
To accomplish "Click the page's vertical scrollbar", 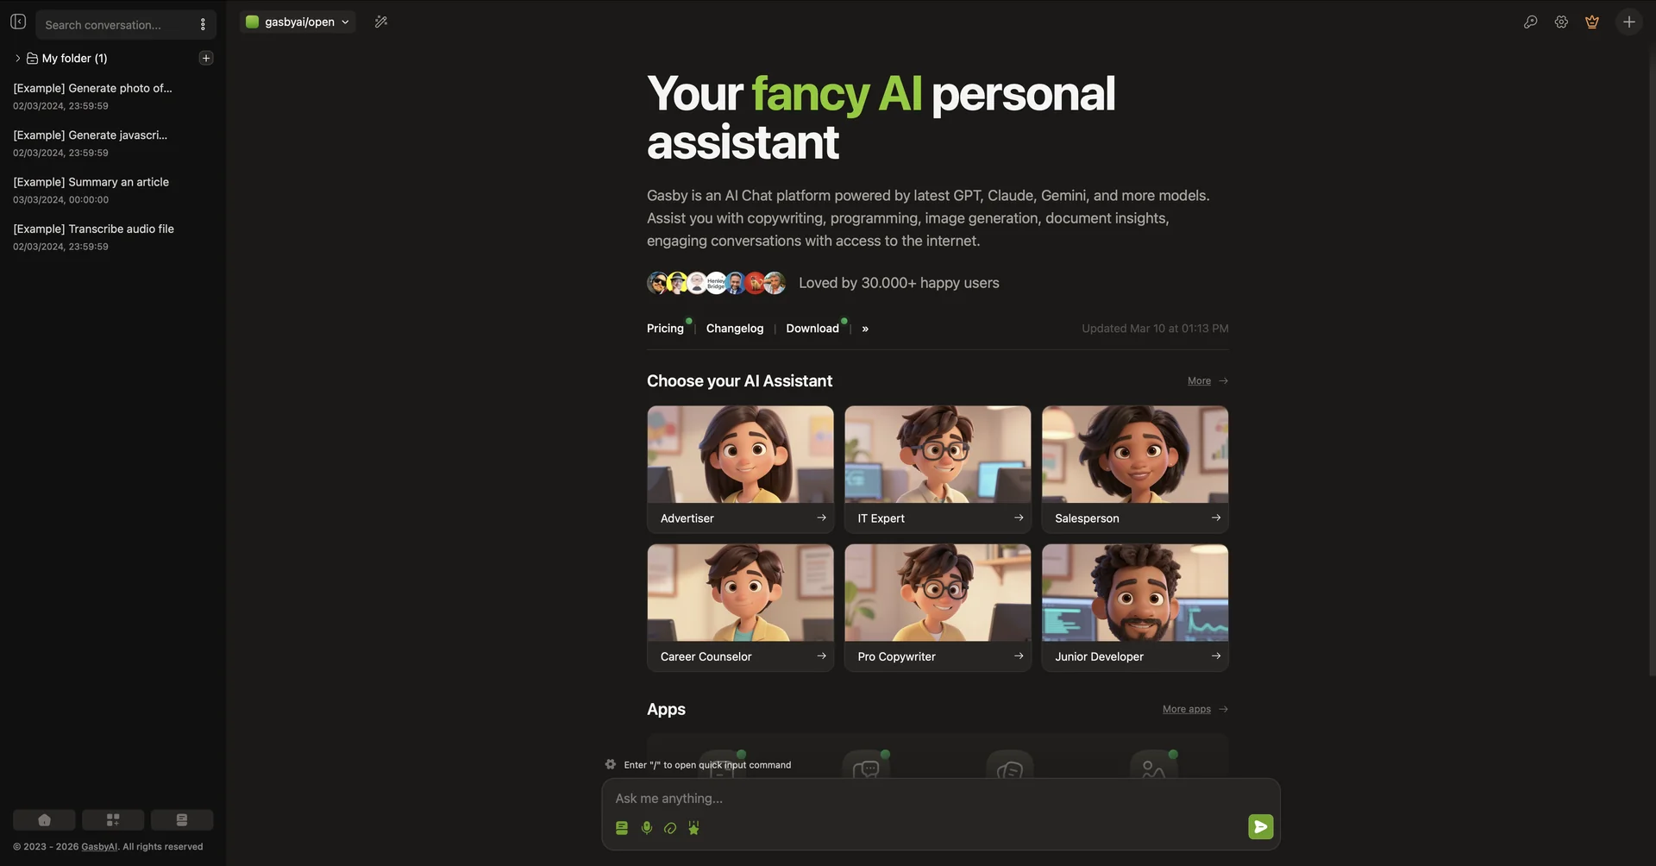I will coord(1652,362).
